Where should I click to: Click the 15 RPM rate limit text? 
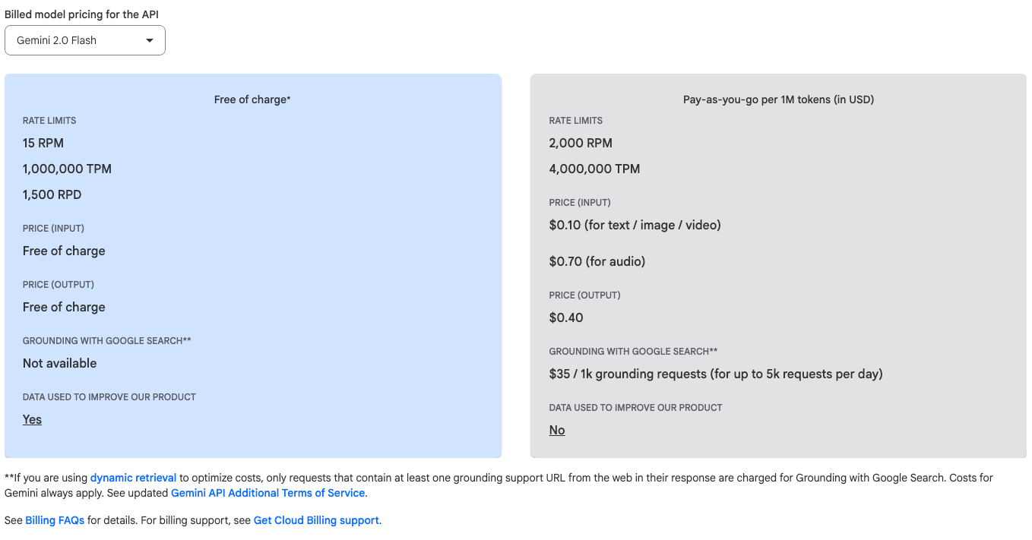[43, 143]
